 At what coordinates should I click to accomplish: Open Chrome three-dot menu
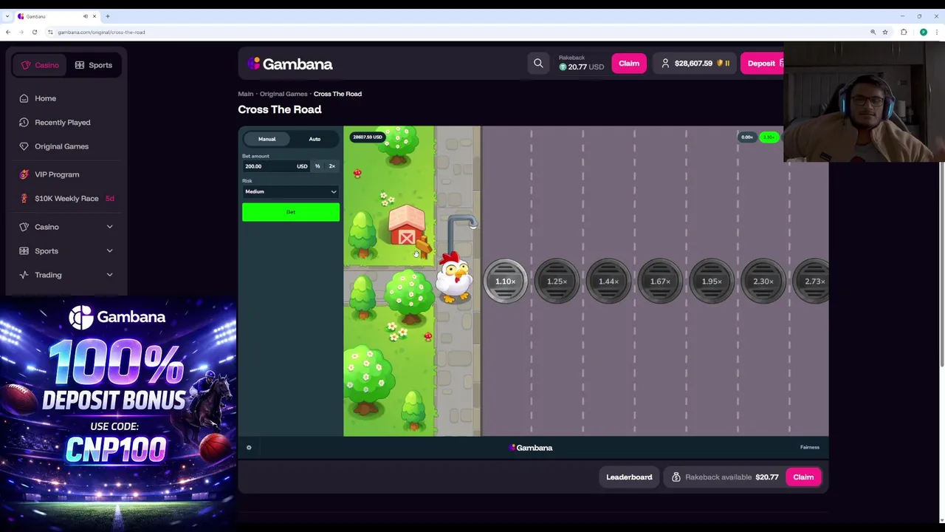tap(936, 32)
